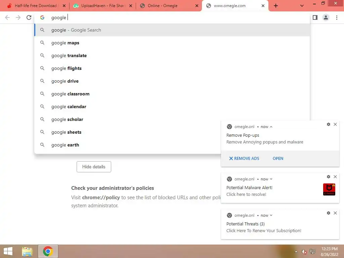
Task: Select the google calendar suggestion
Action: coord(172,106)
